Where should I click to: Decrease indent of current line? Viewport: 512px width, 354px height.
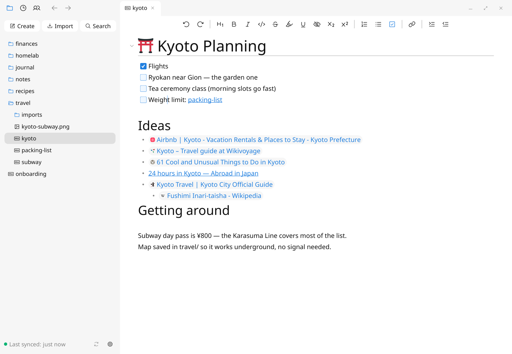coord(445,24)
